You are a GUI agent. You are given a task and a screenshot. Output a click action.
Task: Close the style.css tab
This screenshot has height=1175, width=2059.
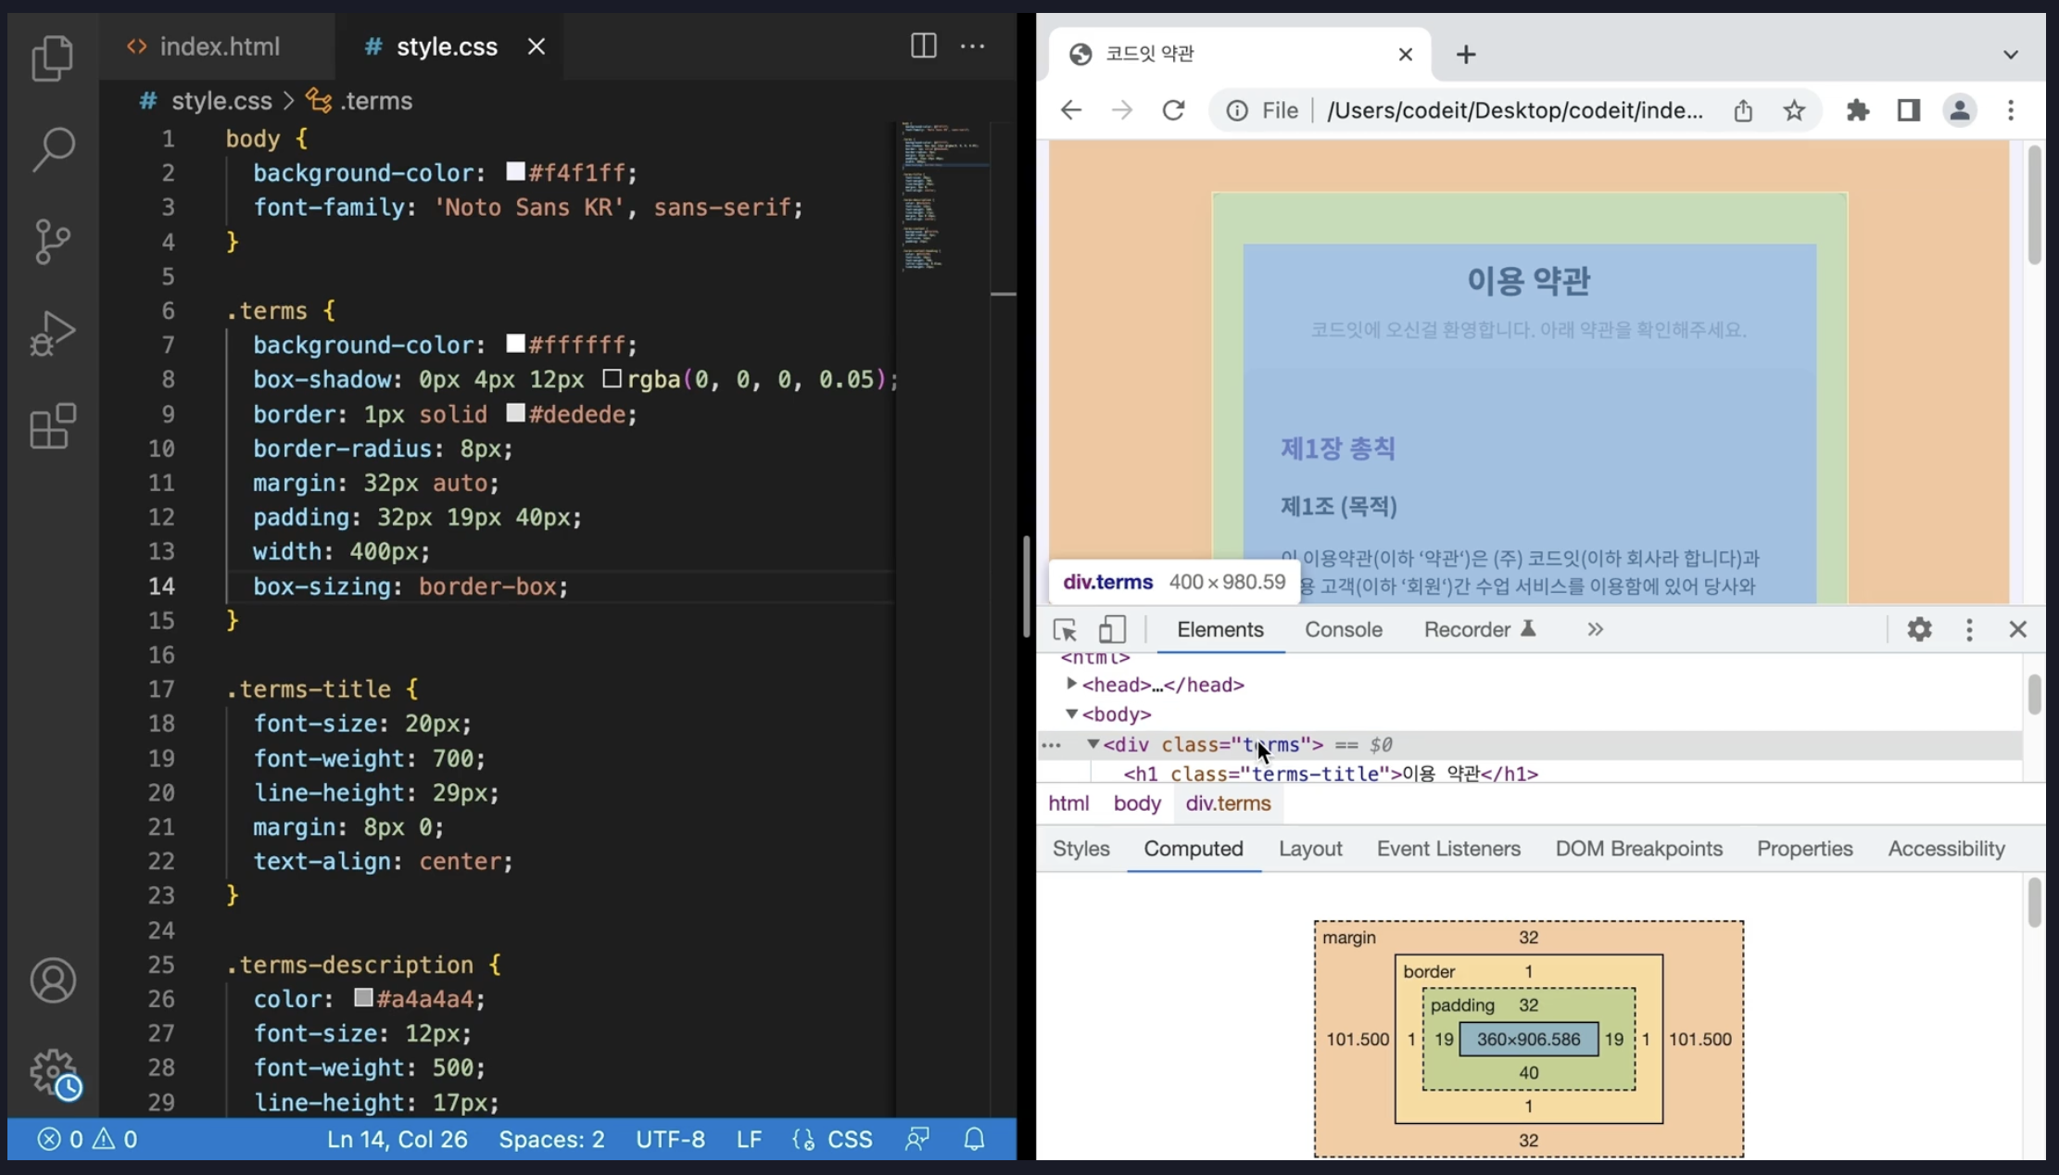(537, 46)
